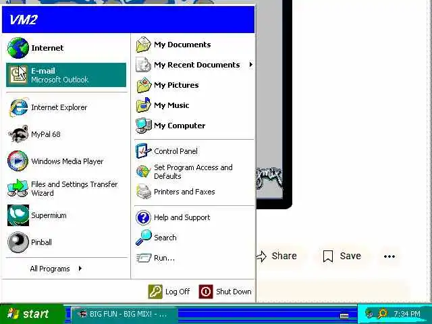Click the My Pictures label
Viewport: 432px width, 324px height.
[176, 85]
